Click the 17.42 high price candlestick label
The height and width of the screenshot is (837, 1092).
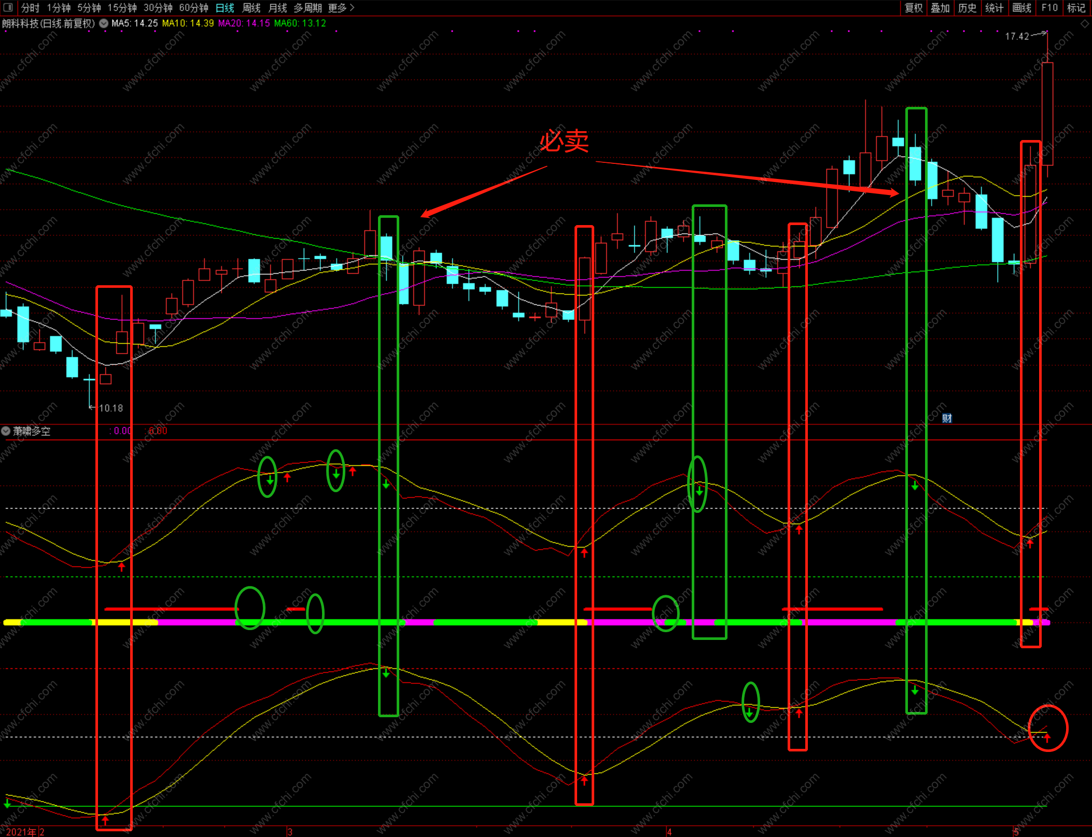(1017, 36)
